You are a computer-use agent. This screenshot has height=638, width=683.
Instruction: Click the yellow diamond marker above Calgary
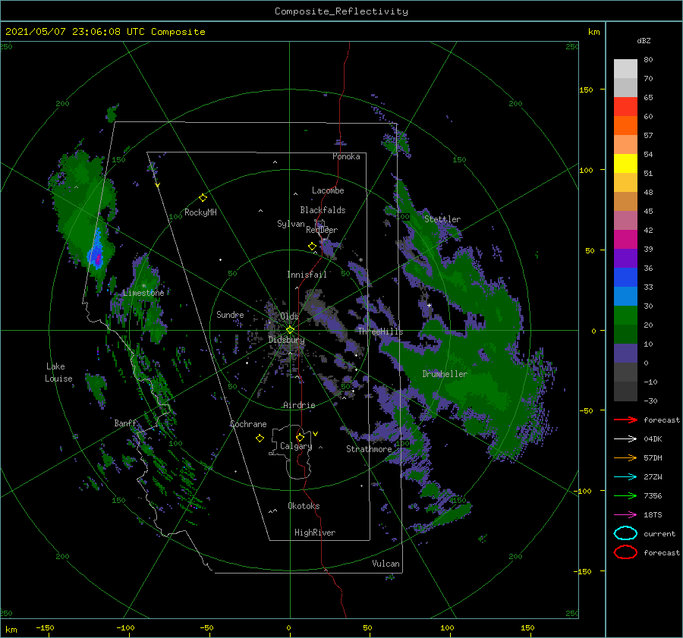click(x=300, y=437)
